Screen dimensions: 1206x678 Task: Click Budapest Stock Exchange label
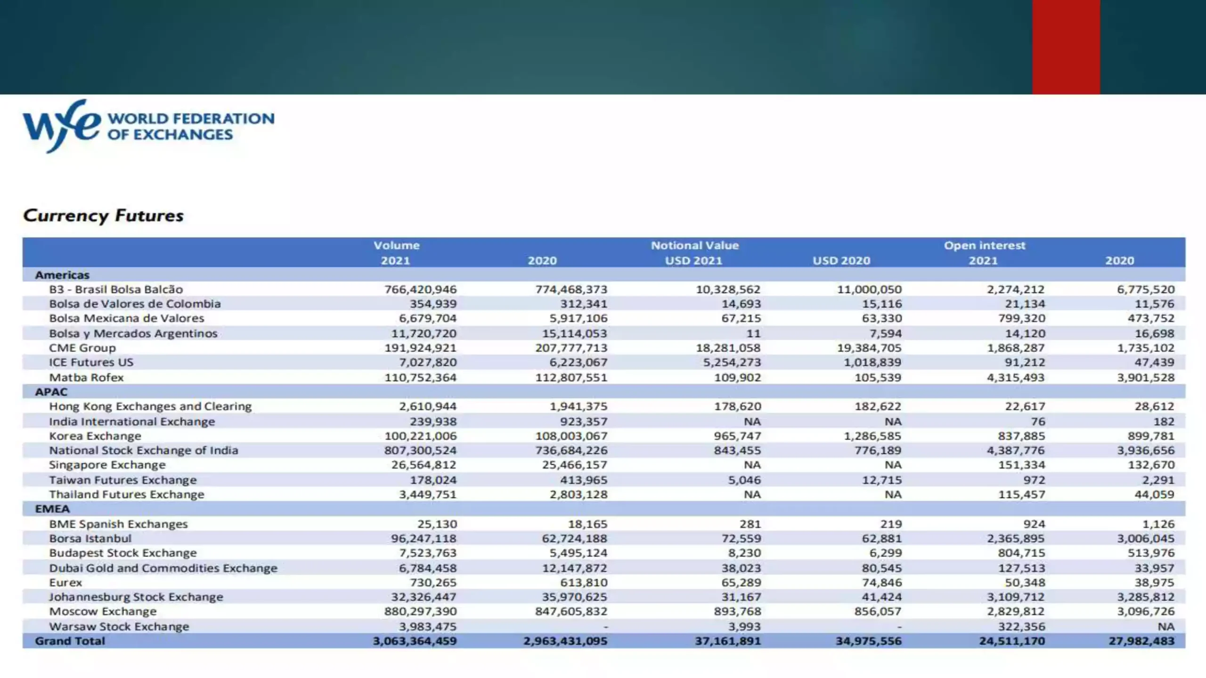pyautogui.click(x=123, y=553)
